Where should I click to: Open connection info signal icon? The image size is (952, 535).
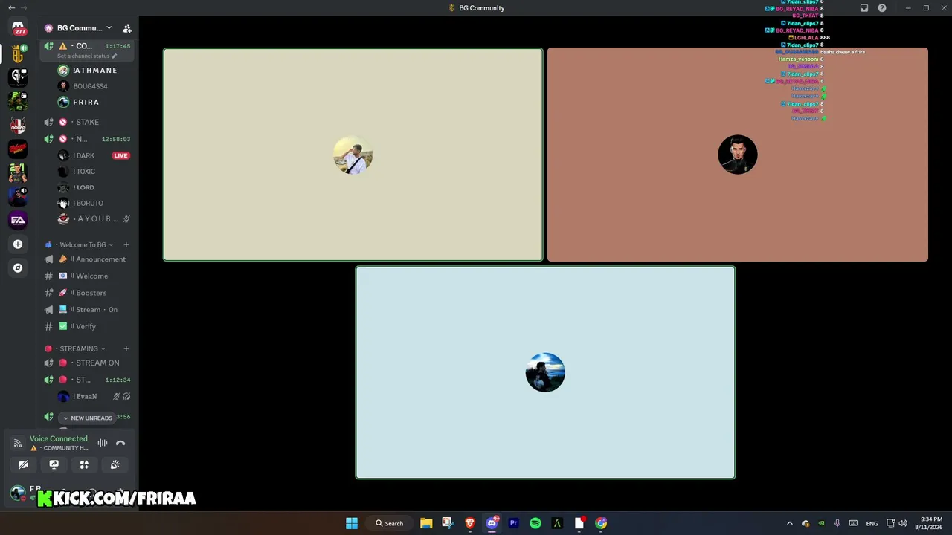click(x=18, y=444)
